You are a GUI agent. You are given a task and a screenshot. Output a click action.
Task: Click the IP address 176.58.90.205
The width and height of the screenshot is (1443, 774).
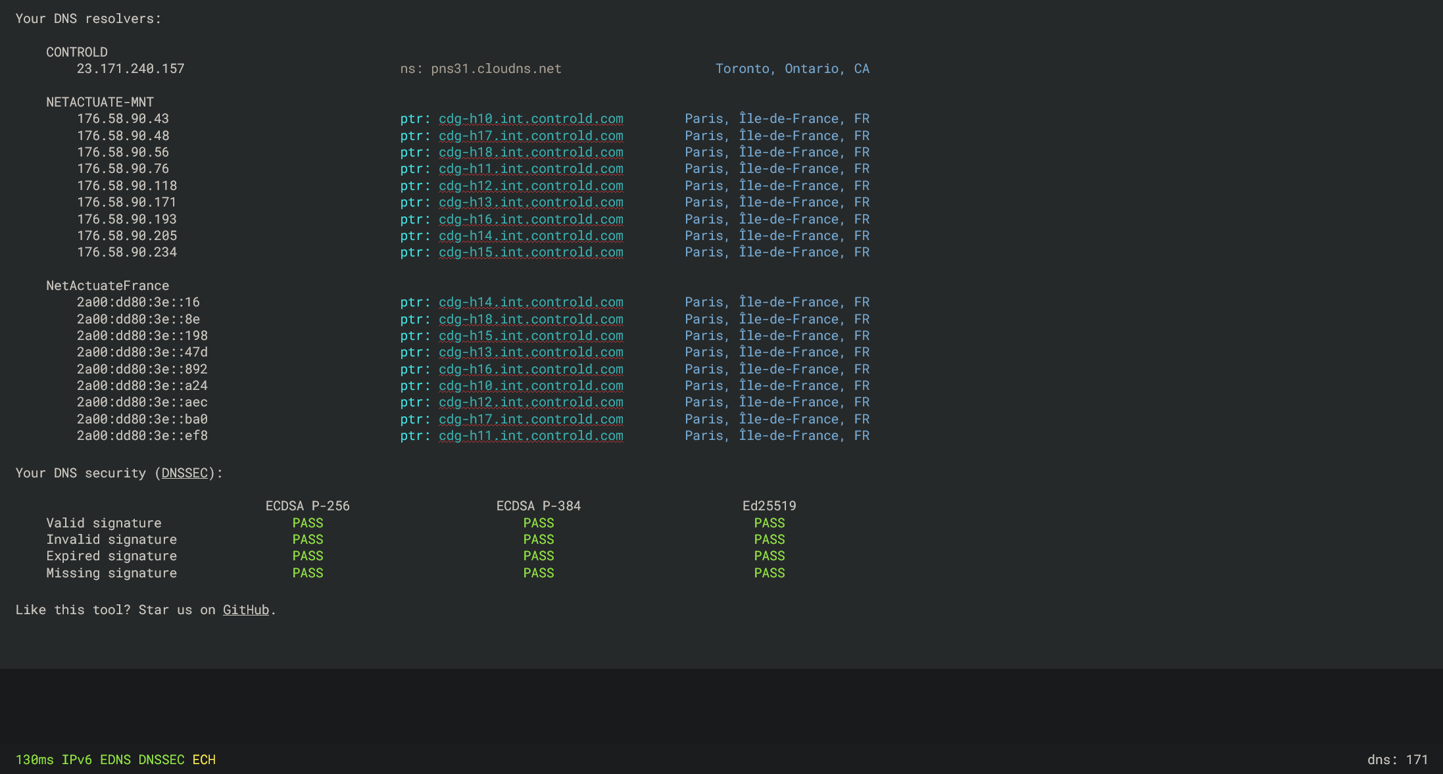[x=127, y=235]
